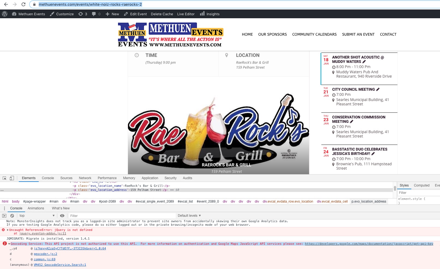Clear the console with the clear icon
The width and height of the screenshot is (440, 269).
(12, 216)
